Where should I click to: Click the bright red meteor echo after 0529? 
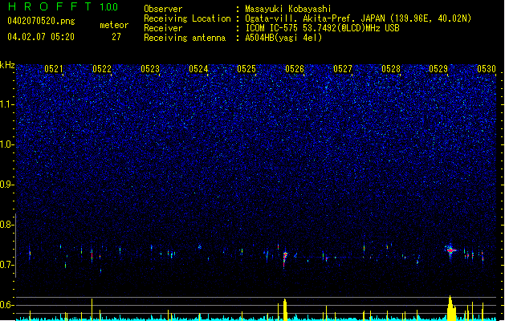(450, 250)
